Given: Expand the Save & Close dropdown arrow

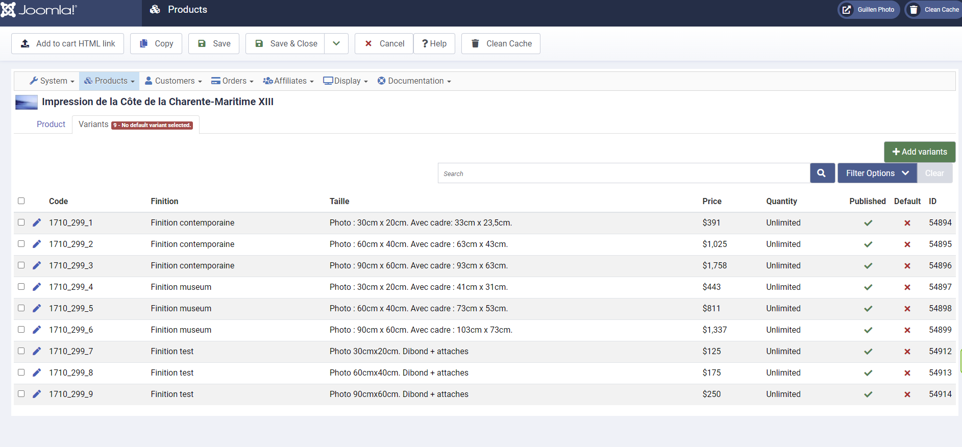Looking at the screenshot, I should point(336,44).
